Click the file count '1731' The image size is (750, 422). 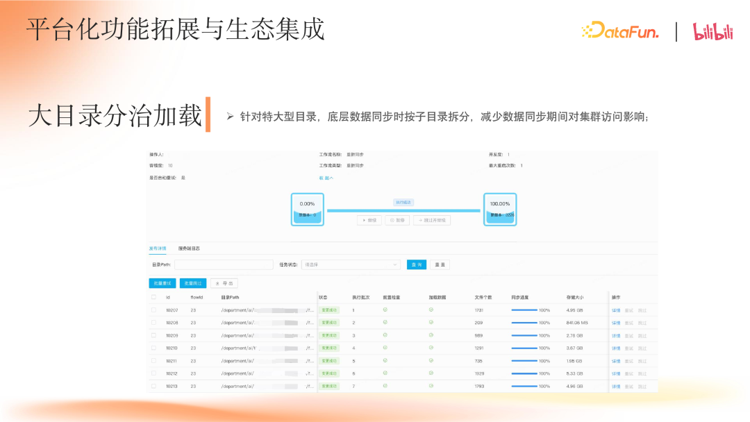click(x=478, y=310)
